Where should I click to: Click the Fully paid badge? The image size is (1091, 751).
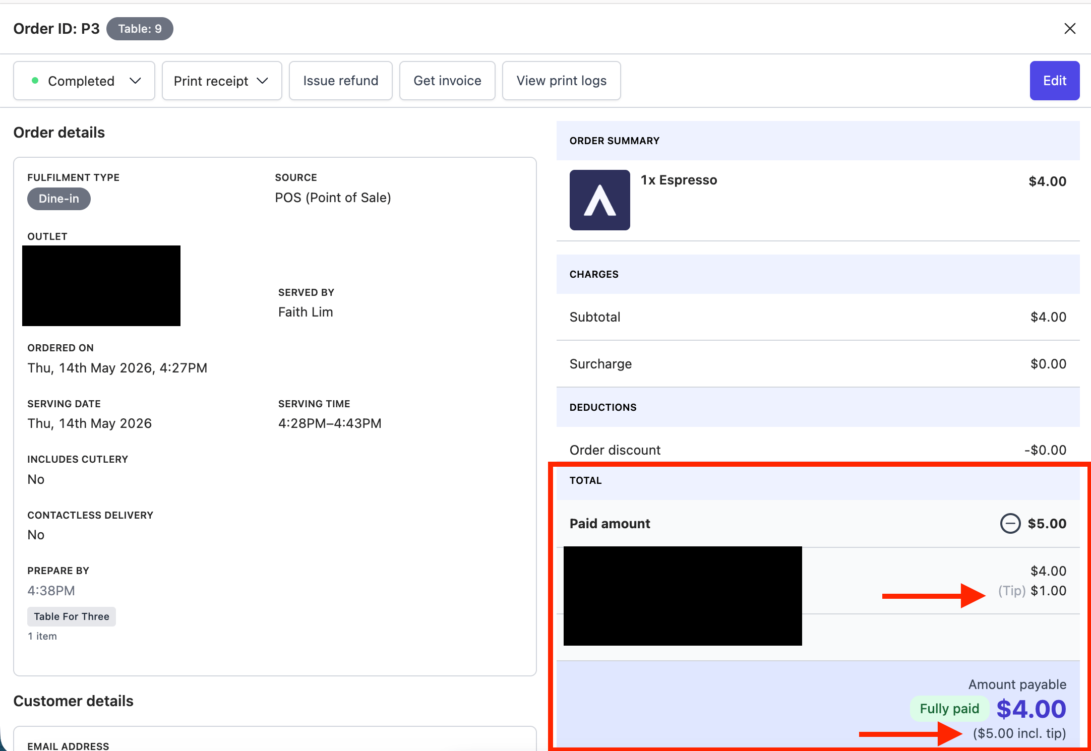pyautogui.click(x=949, y=709)
